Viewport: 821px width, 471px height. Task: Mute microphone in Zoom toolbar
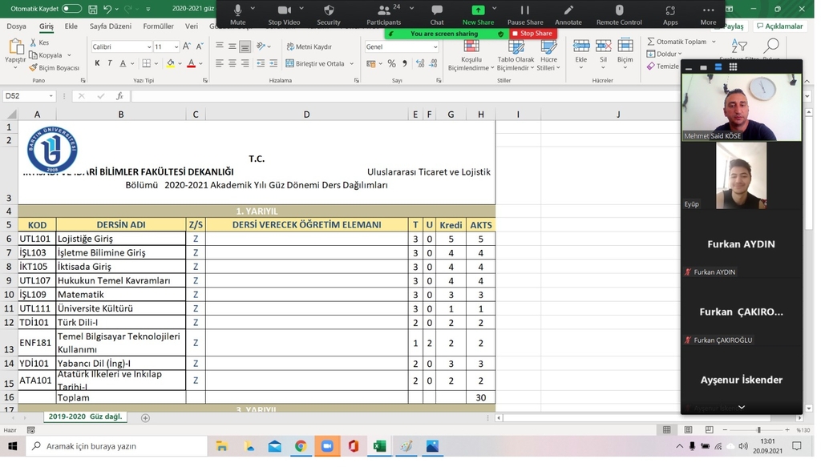[x=237, y=10]
